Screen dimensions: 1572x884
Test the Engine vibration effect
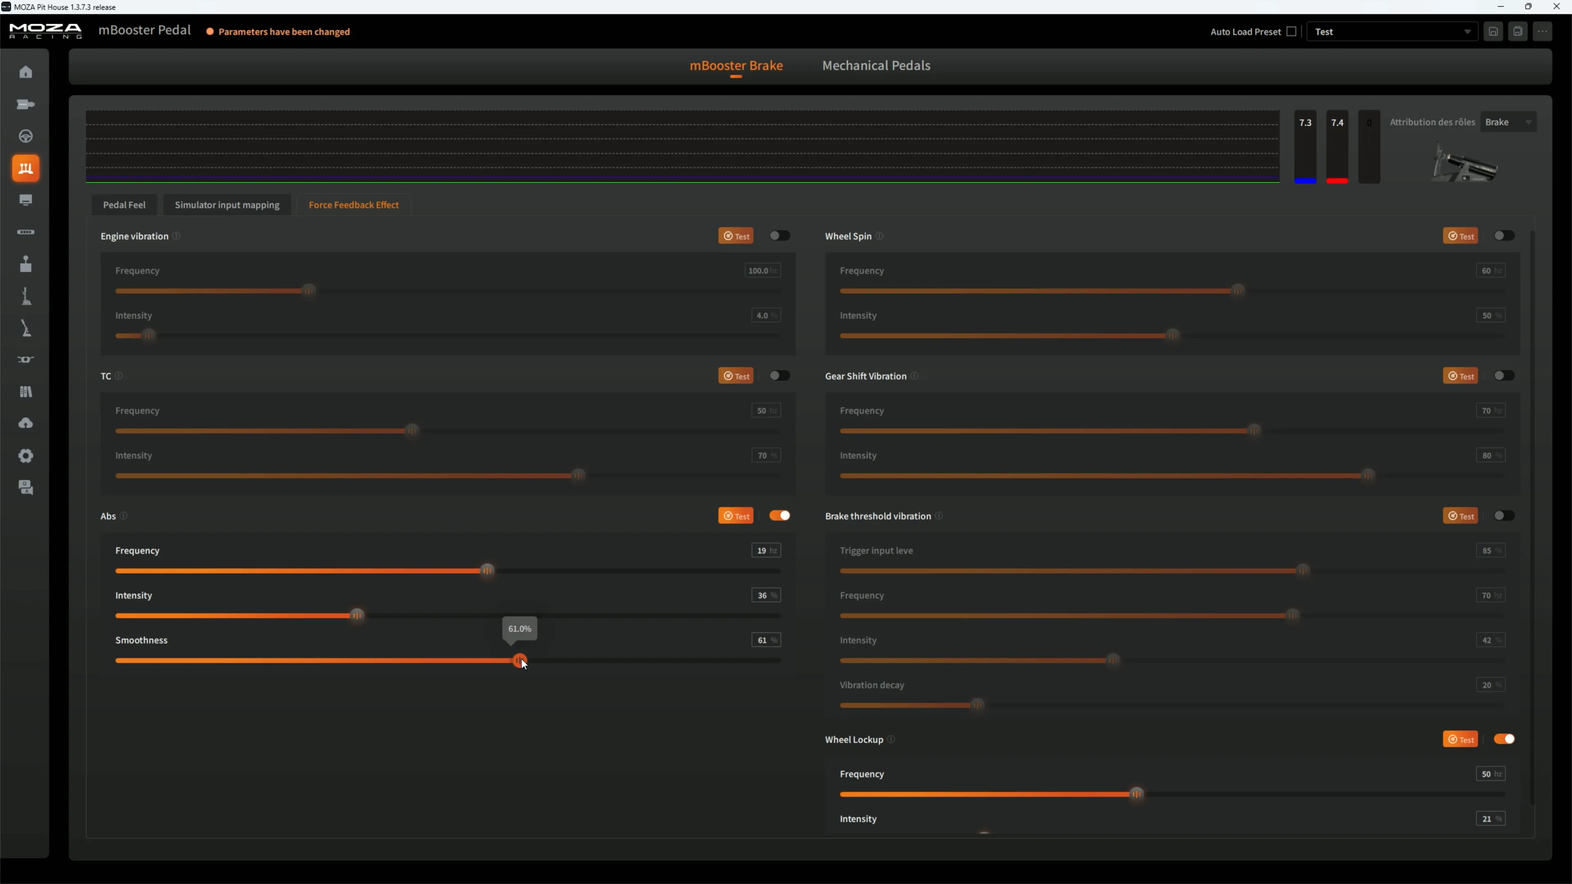[736, 236]
